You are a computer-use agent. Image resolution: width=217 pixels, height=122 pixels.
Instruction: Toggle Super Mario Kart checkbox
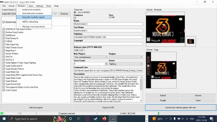[4, 72]
